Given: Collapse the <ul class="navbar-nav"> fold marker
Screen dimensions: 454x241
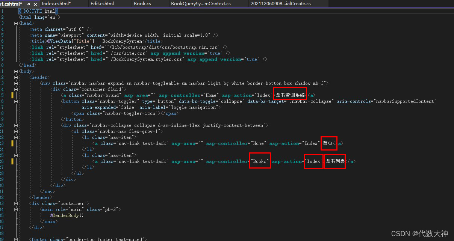Looking at the screenshot, I should click(16, 131).
